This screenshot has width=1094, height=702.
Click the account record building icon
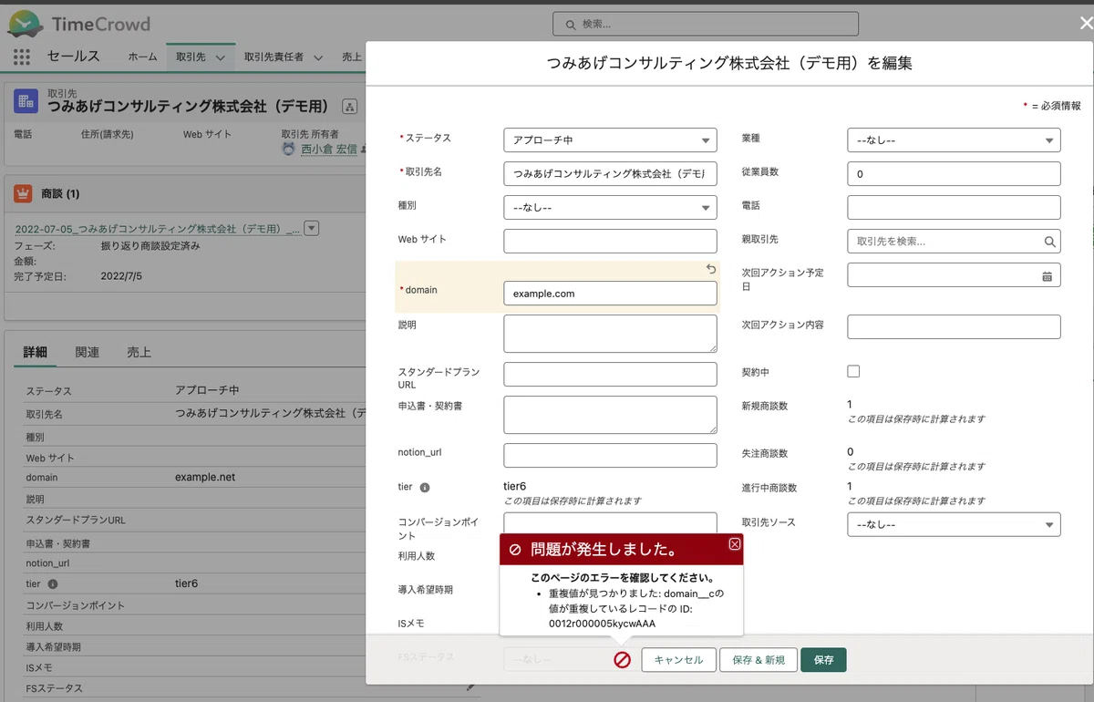click(x=26, y=100)
